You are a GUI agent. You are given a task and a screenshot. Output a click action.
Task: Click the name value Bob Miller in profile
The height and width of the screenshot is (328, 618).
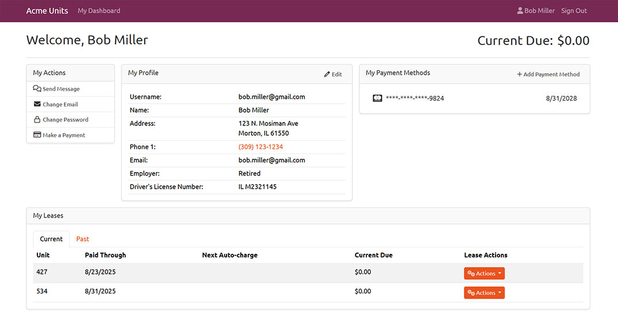point(254,110)
